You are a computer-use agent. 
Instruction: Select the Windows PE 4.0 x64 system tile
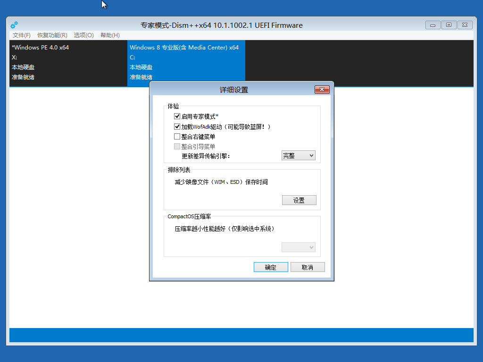tap(68, 62)
